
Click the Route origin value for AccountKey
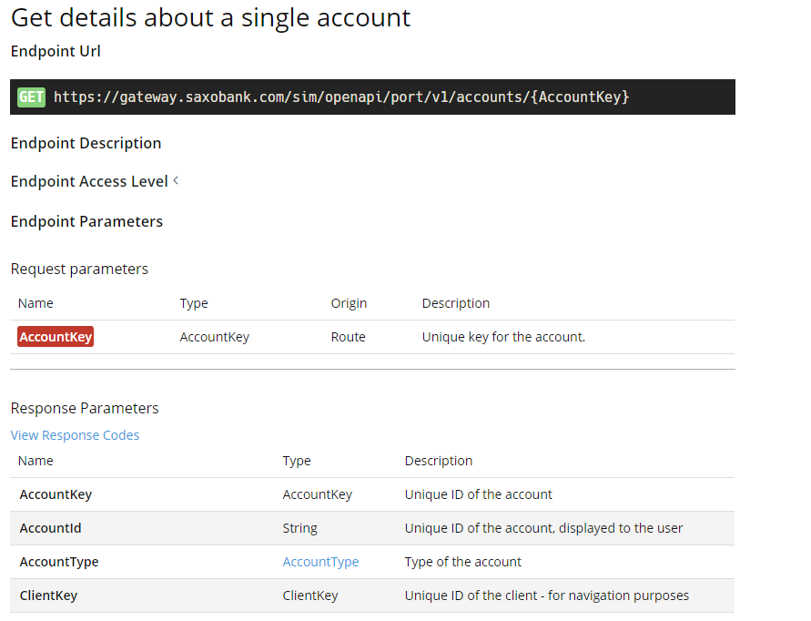click(348, 336)
